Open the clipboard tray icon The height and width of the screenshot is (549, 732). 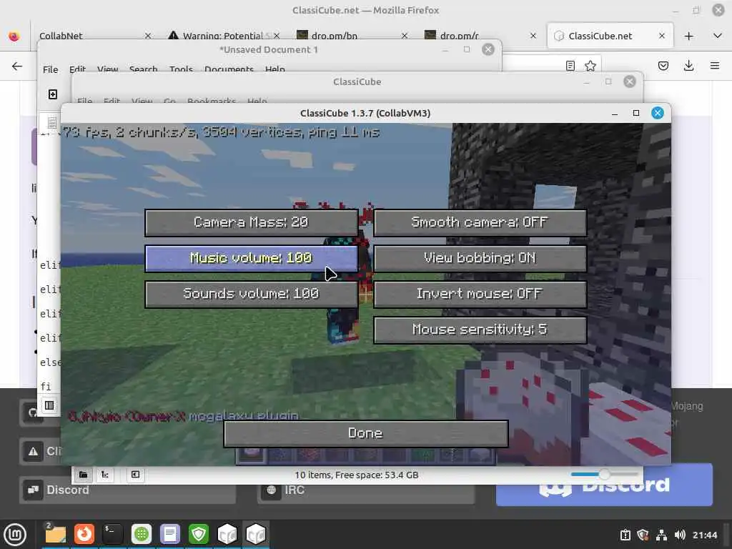(x=625, y=535)
